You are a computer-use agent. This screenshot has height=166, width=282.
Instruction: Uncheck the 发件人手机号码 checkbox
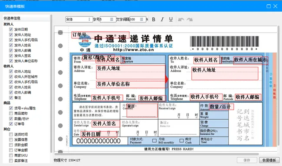tap(11, 40)
